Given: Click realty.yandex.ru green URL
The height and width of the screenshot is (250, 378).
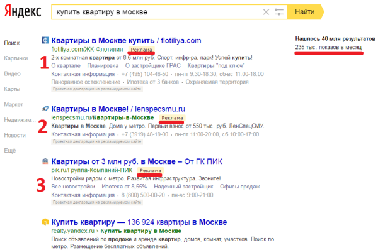Looking at the screenshot, I should 73,231.
